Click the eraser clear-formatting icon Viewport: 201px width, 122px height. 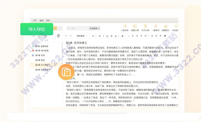pos(165,36)
